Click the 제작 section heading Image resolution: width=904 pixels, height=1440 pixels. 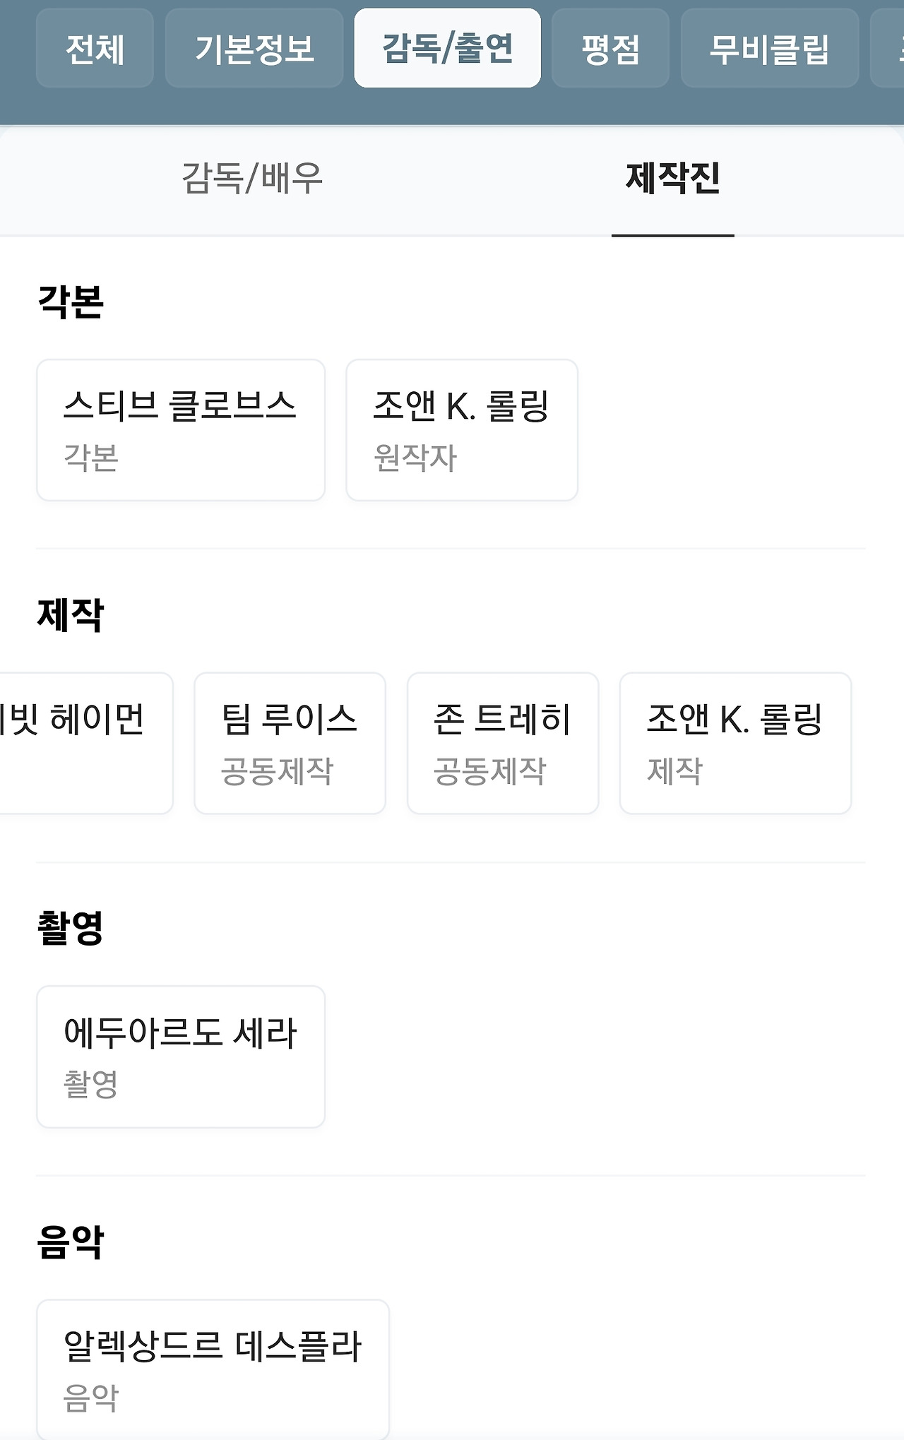(x=70, y=615)
